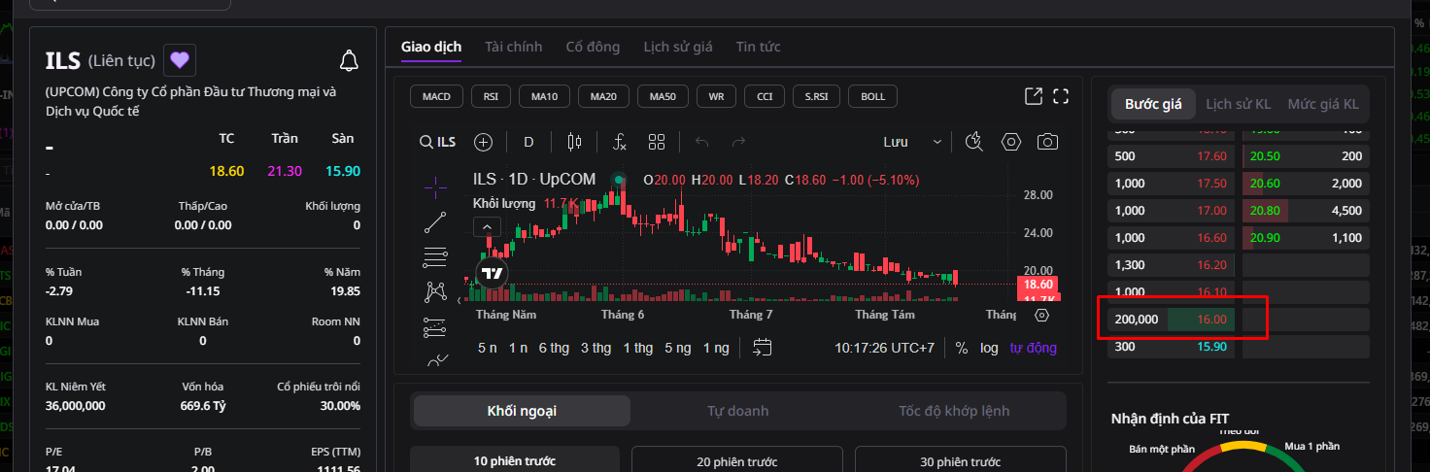Screen dimensions: 1430x472
Task: Take chart snapshot with camera icon
Action: (x=1047, y=142)
